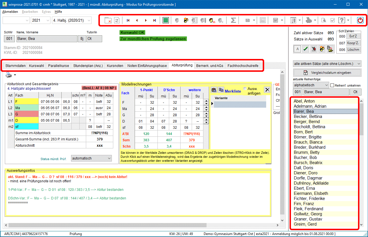The image size is (368, 237).
Task: Click the green checkmark selection icon
Action: (306, 49)
